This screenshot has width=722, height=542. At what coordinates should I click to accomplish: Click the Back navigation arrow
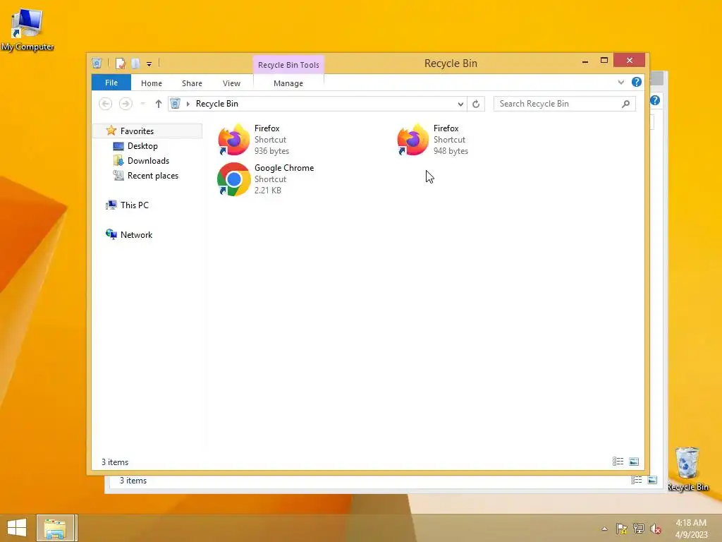tap(106, 104)
